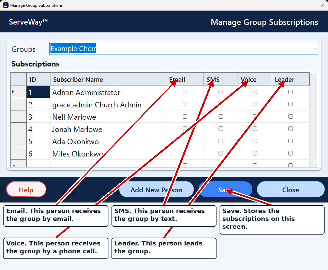Enable Voice for Jonah Marlowe
The height and width of the screenshot is (270, 328).
(255, 129)
